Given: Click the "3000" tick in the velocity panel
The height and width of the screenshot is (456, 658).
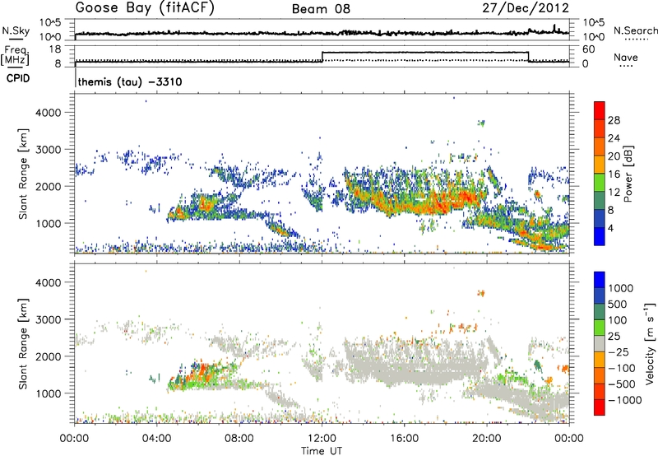Looking at the screenshot, I should point(48,319).
